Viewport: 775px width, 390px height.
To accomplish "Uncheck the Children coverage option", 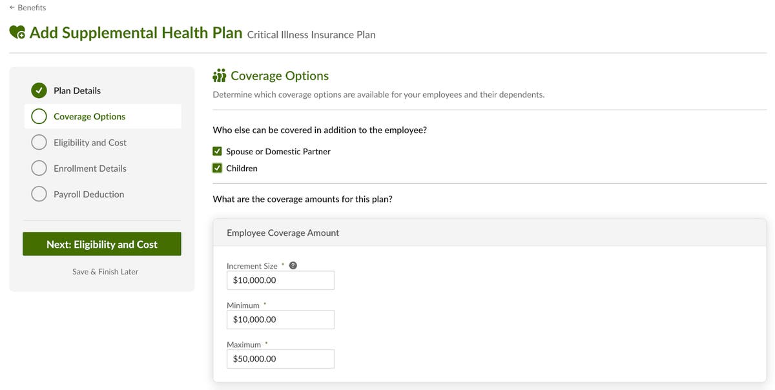I will coord(217,167).
